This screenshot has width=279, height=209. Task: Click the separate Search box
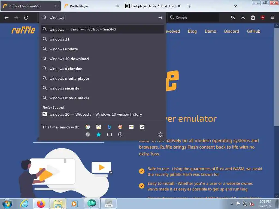coord(194,18)
